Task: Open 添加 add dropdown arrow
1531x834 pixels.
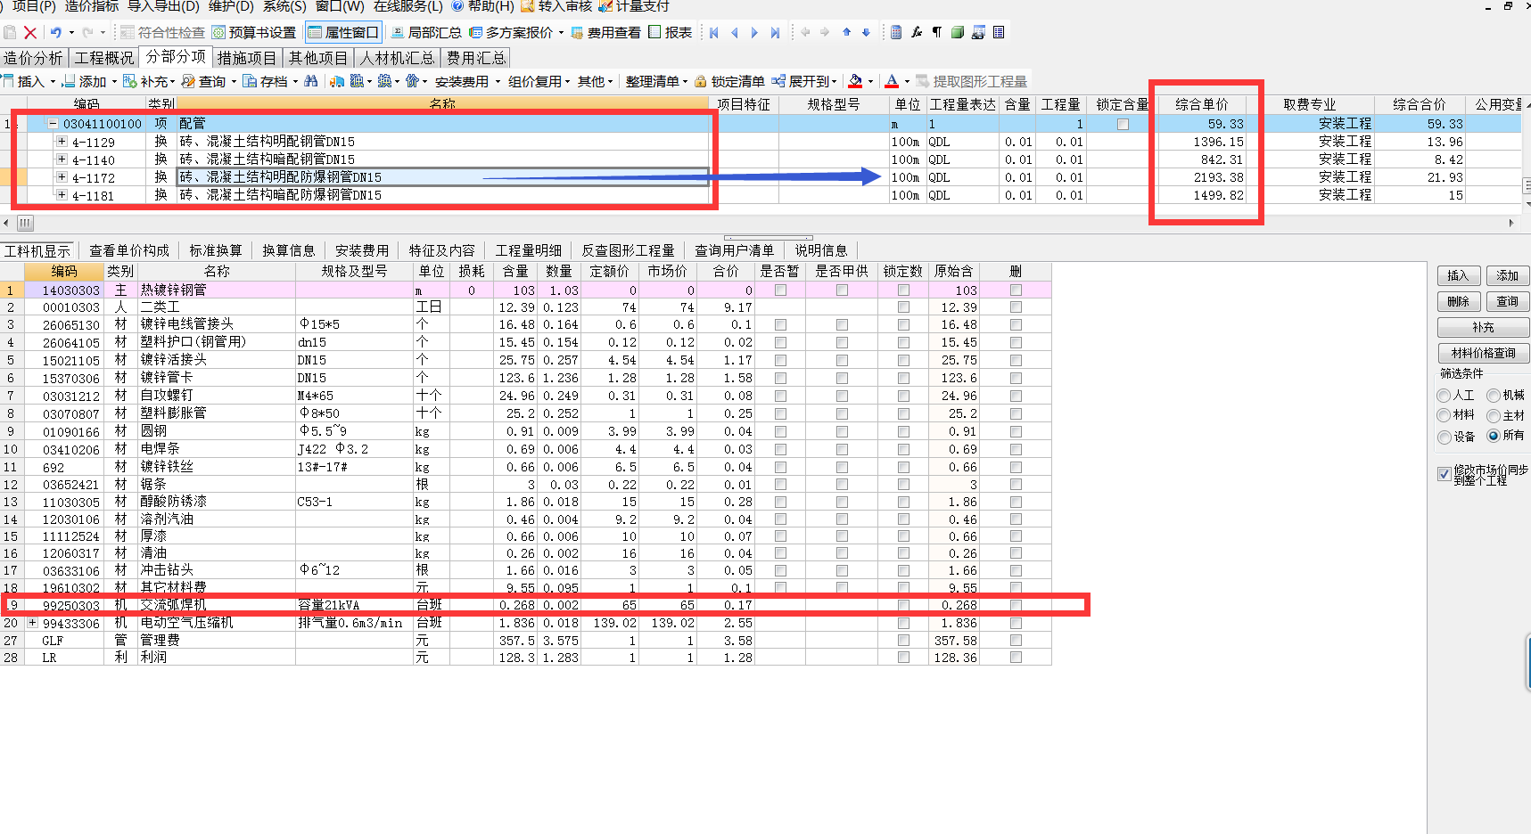Action: [114, 82]
